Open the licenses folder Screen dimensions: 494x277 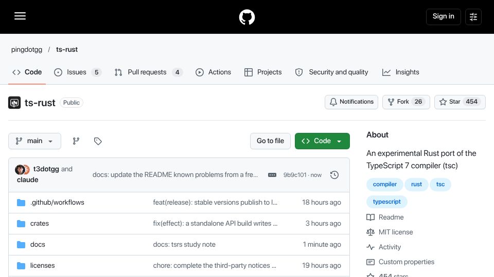[x=43, y=266]
